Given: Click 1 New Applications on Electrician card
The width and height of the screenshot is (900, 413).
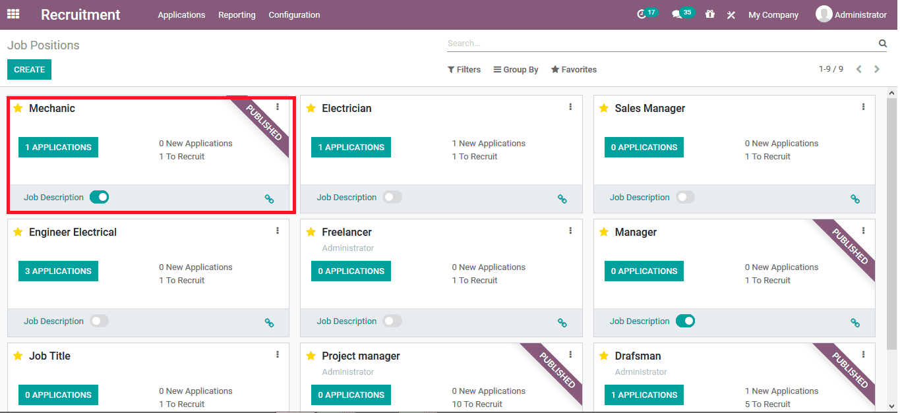Looking at the screenshot, I should pyautogui.click(x=489, y=143).
